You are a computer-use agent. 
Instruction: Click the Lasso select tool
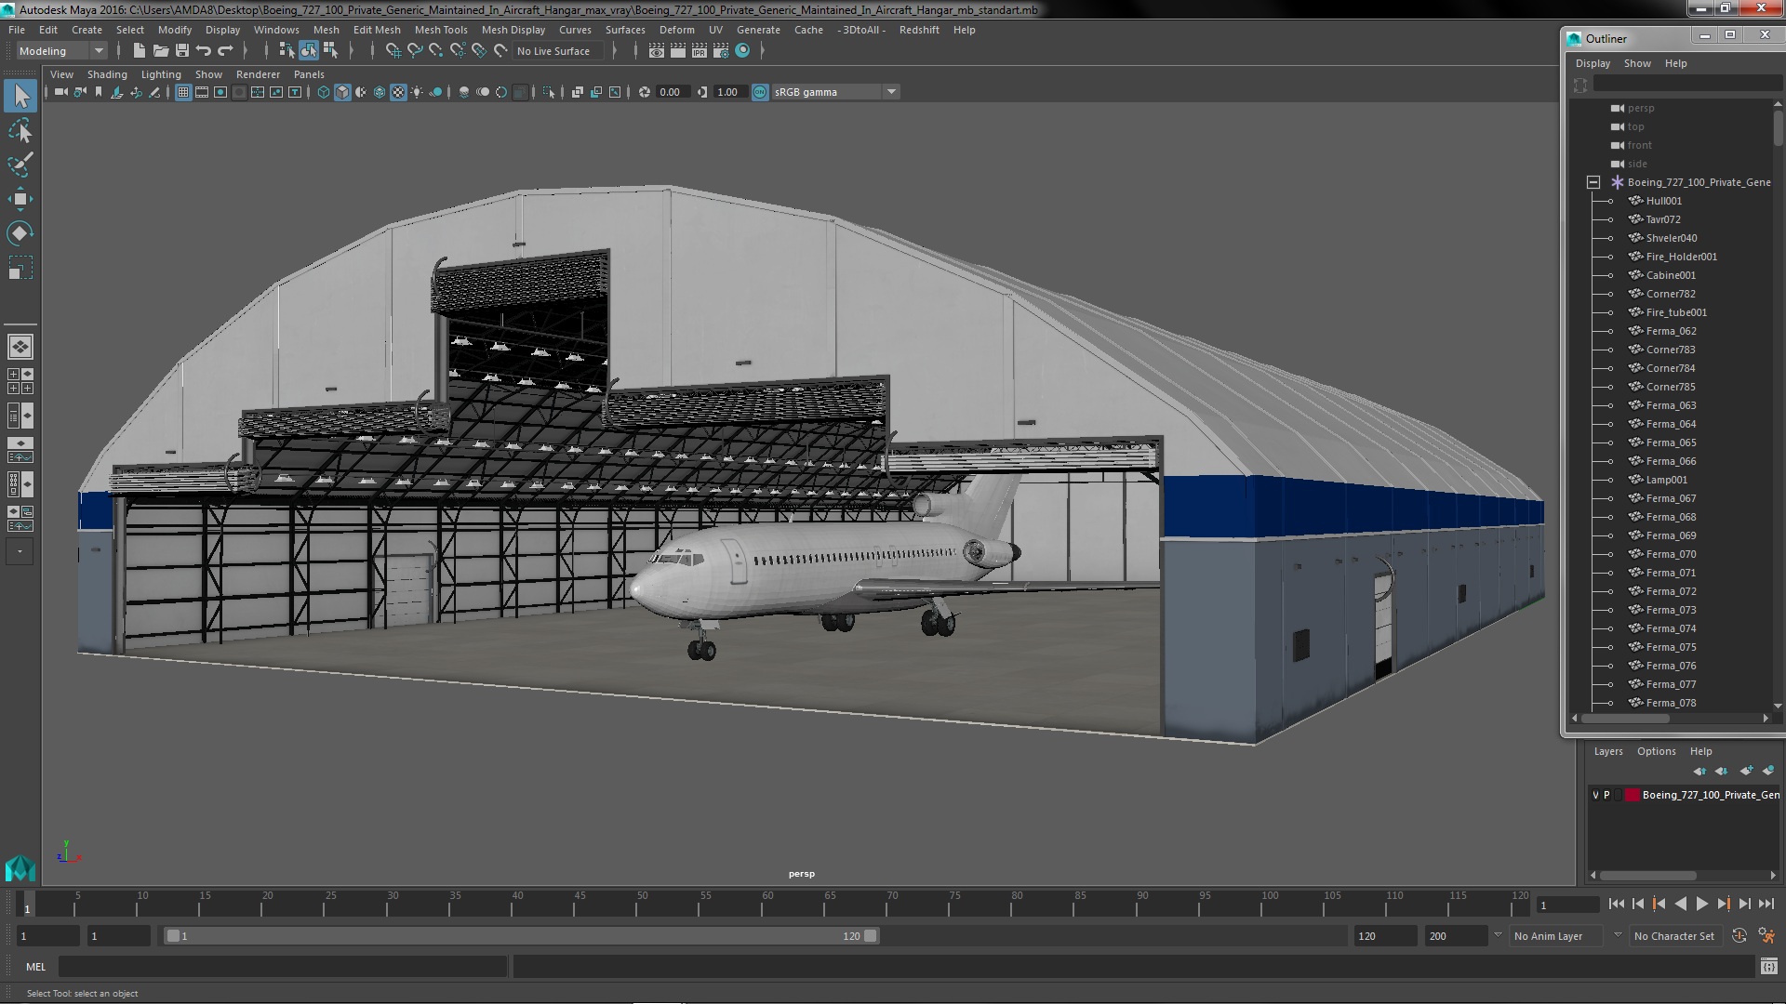point(20,131)
